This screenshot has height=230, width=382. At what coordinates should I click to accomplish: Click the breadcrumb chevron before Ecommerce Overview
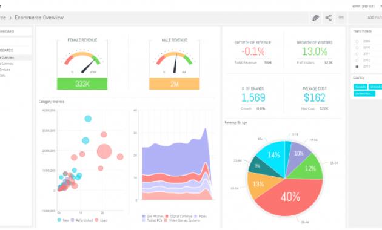tap(10, 18)
